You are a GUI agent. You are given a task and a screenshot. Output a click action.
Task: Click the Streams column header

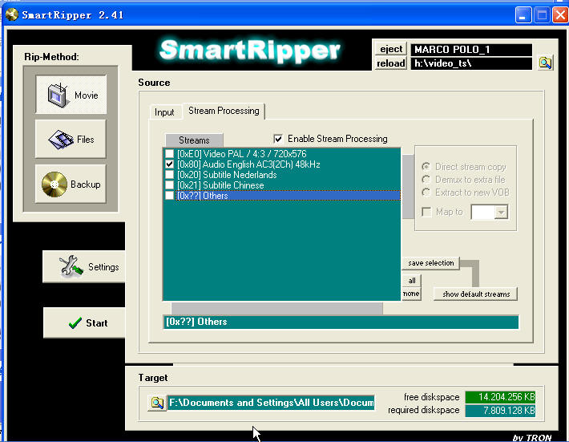(194, 140)
